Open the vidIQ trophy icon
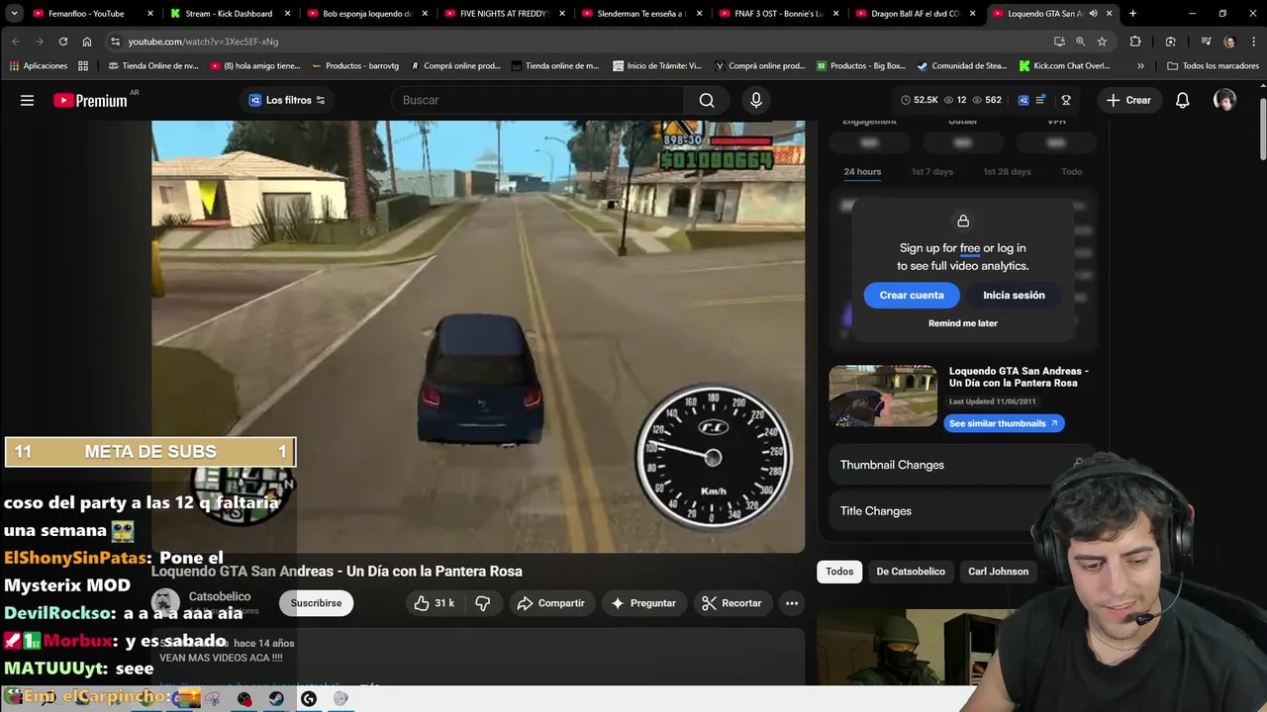 click(1066, 100)
